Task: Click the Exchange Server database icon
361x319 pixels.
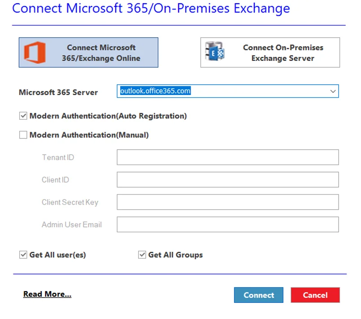Action: coord(215,52)
